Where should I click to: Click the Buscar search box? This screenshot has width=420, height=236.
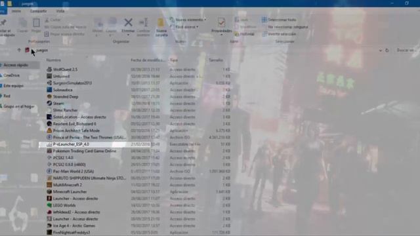tap(407, 50)
